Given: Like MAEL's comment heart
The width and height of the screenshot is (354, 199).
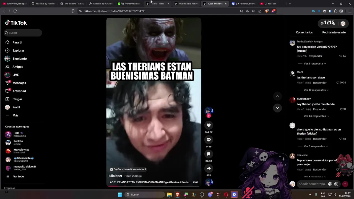Looking at the screenshot, I should (x=338, y=83).
